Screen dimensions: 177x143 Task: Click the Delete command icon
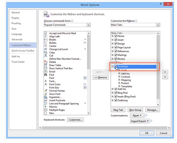[x=46, y=62]
